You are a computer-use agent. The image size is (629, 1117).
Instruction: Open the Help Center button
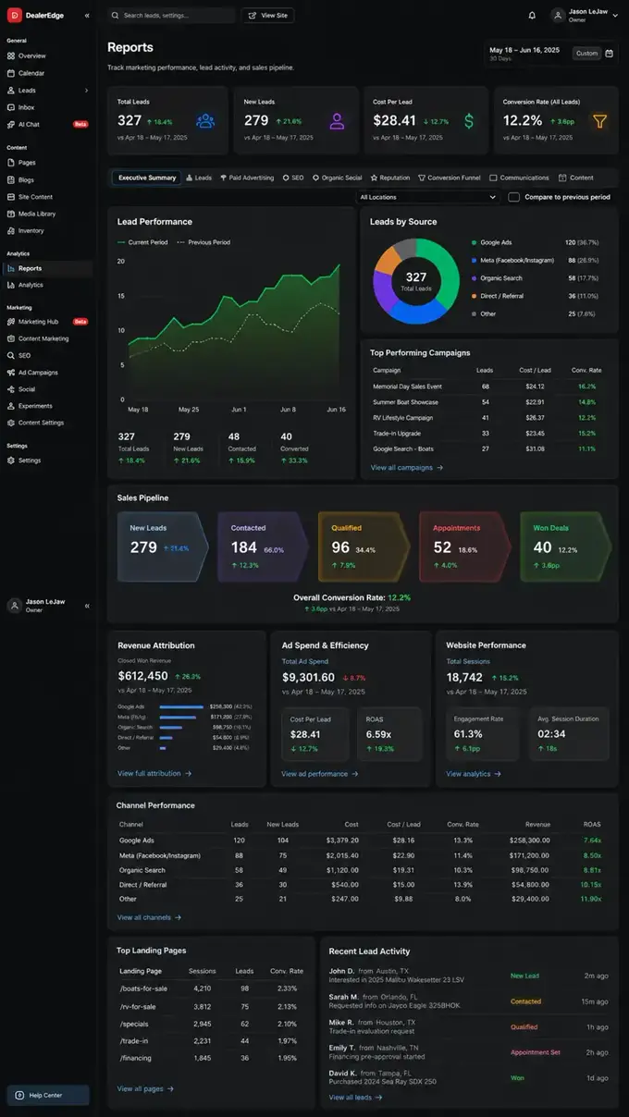coord(48,1095)
